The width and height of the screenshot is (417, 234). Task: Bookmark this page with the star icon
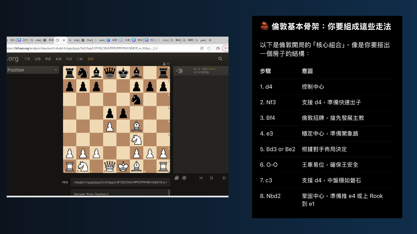(x=209, y=48)
